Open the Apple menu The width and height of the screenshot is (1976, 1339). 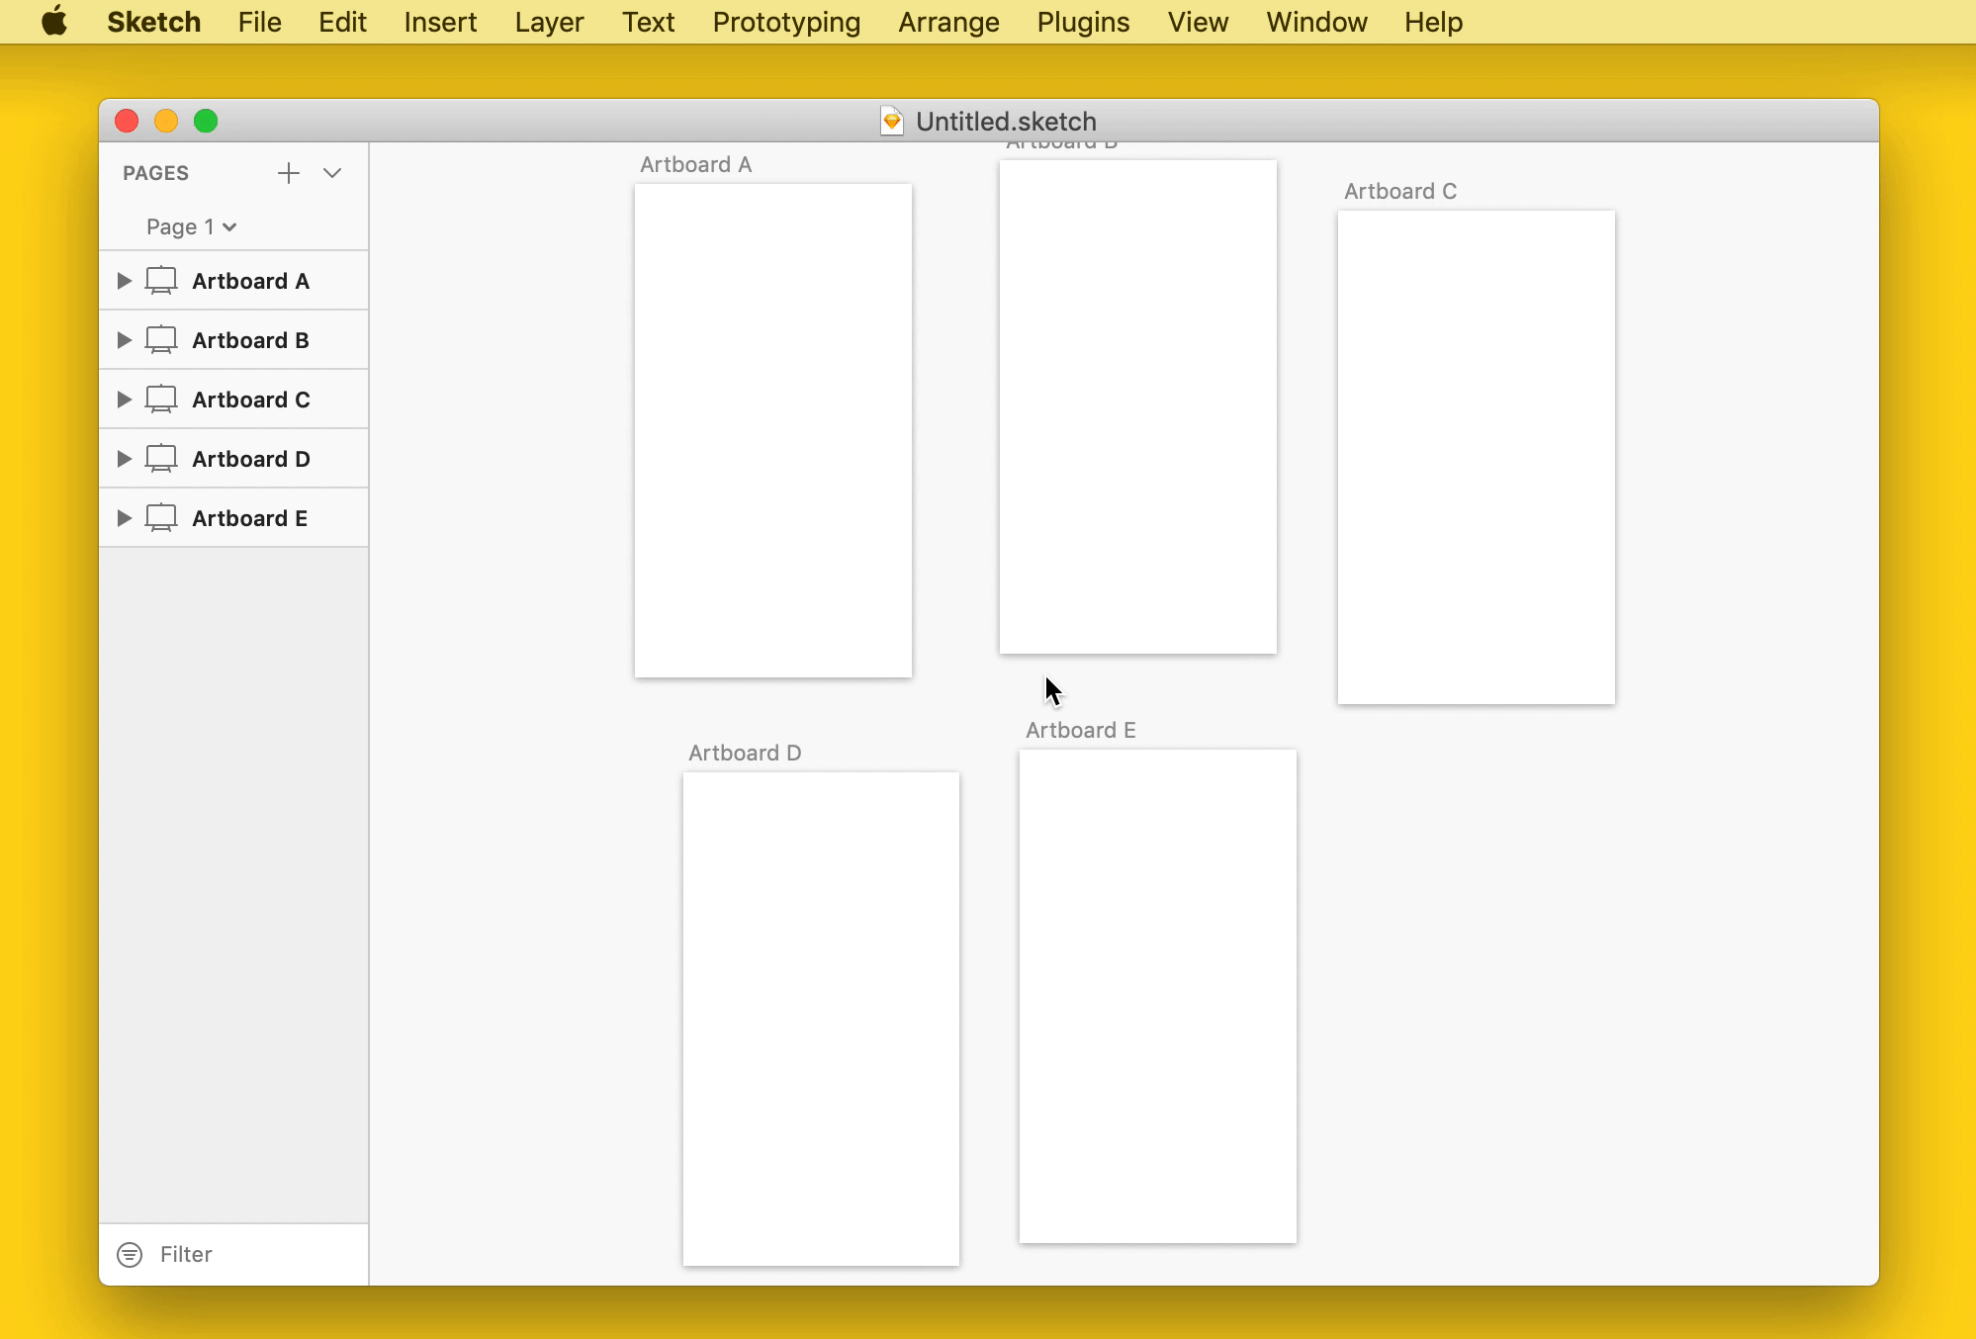(x=54, y=22)
